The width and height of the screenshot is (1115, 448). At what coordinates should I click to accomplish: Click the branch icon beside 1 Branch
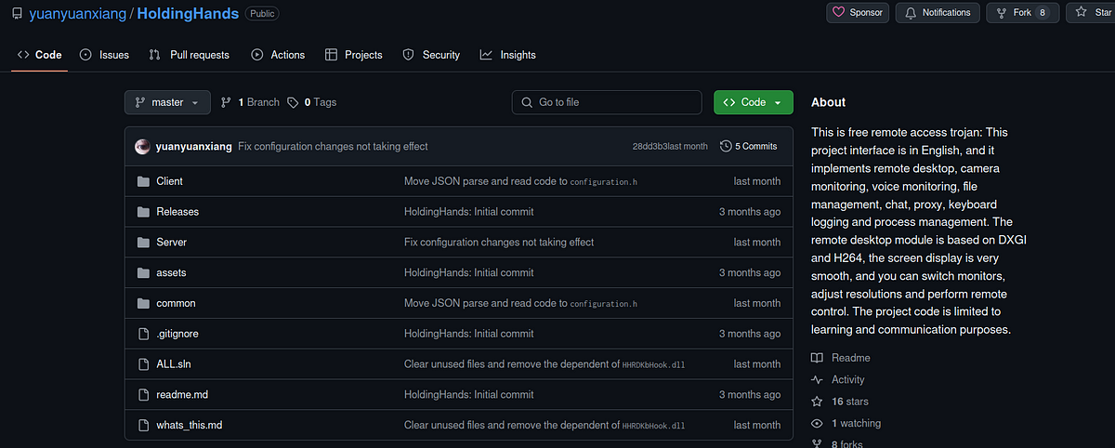coord(227,102)
